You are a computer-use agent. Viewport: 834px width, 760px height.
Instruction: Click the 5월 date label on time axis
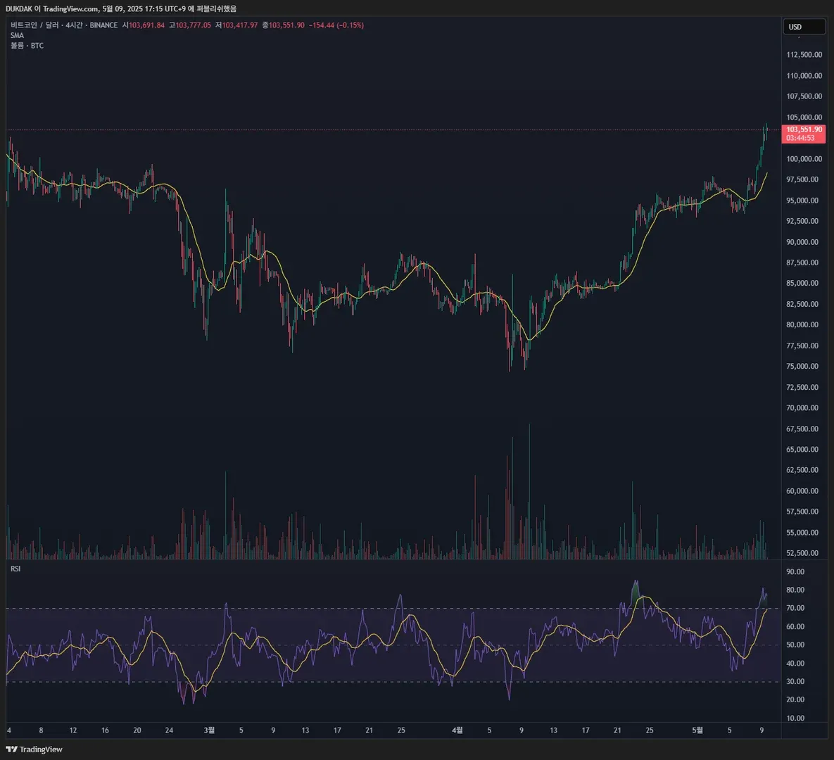coord(697,730)
